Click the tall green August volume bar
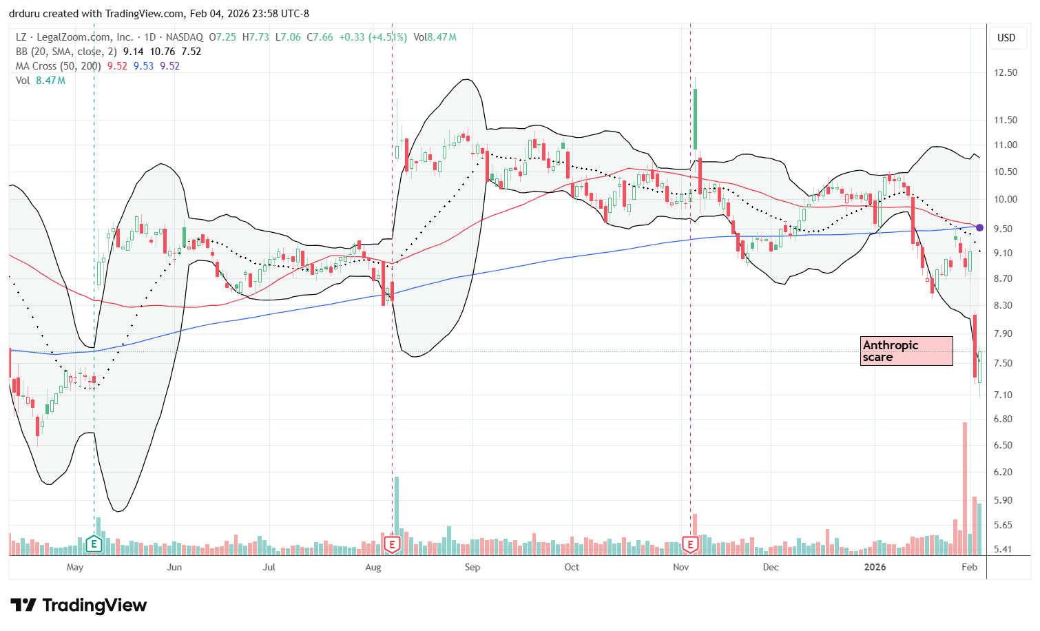1040x631 pixels. pyautogui.click(x=397, y=515)
